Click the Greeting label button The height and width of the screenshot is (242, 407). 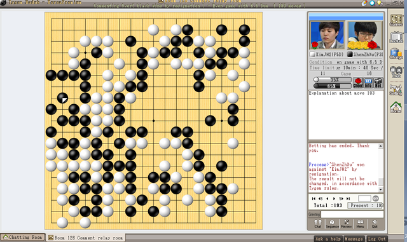pos(314,214)
